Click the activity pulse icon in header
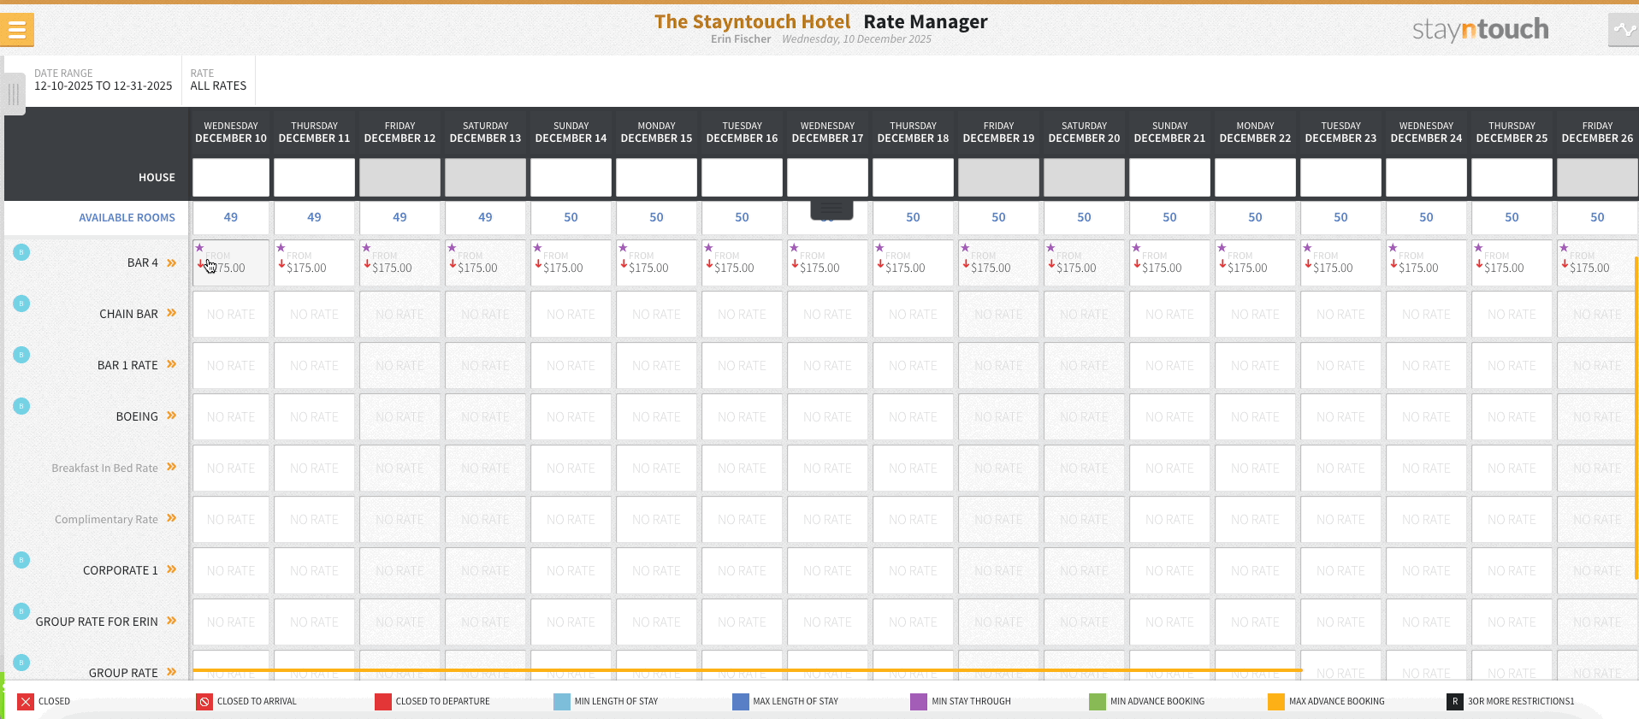The height and width of the screenshot is (719, 1639). (1624, 30)
